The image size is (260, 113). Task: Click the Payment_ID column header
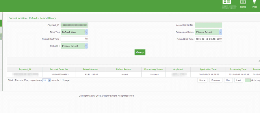point(25,69)
